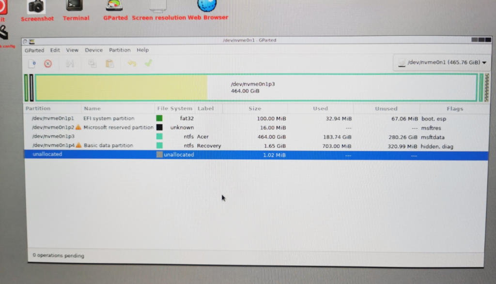
Task: Click the Used column header
Action: coord(321,108)
